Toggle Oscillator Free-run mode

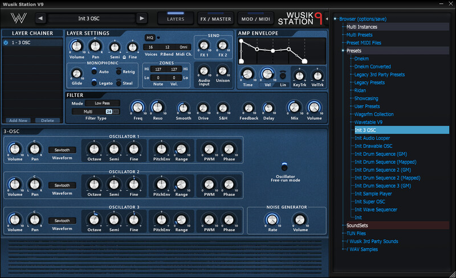[284, 167]
